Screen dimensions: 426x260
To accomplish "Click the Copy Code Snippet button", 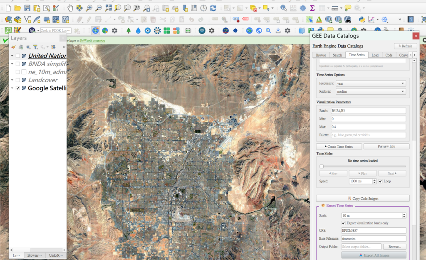I will click(x=363, y=199).
